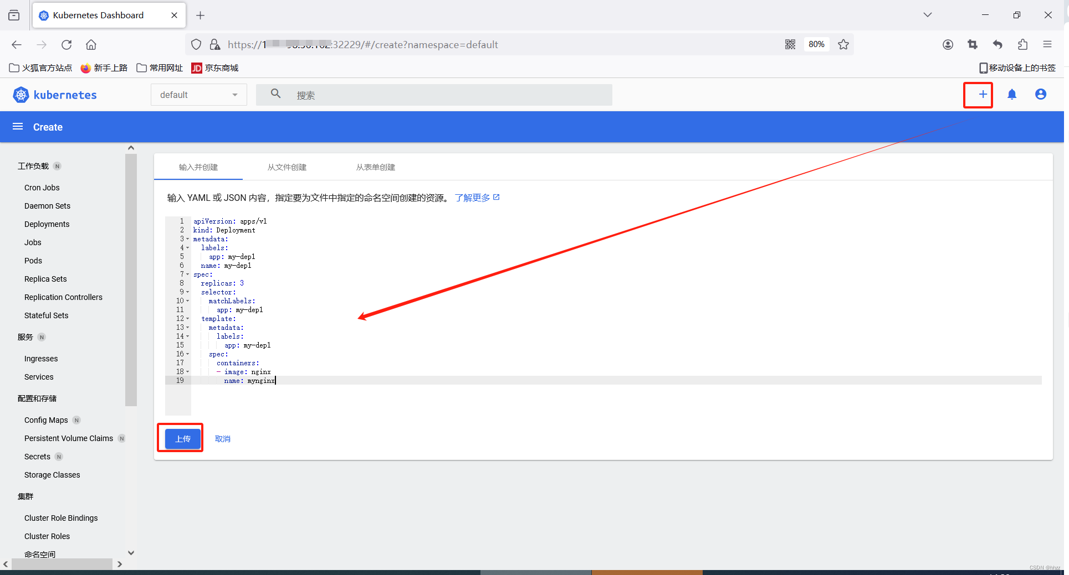1069x575 pixels.
Task: Click the screenshot crop toolbar icon
Action: click(x=973, y=44)
